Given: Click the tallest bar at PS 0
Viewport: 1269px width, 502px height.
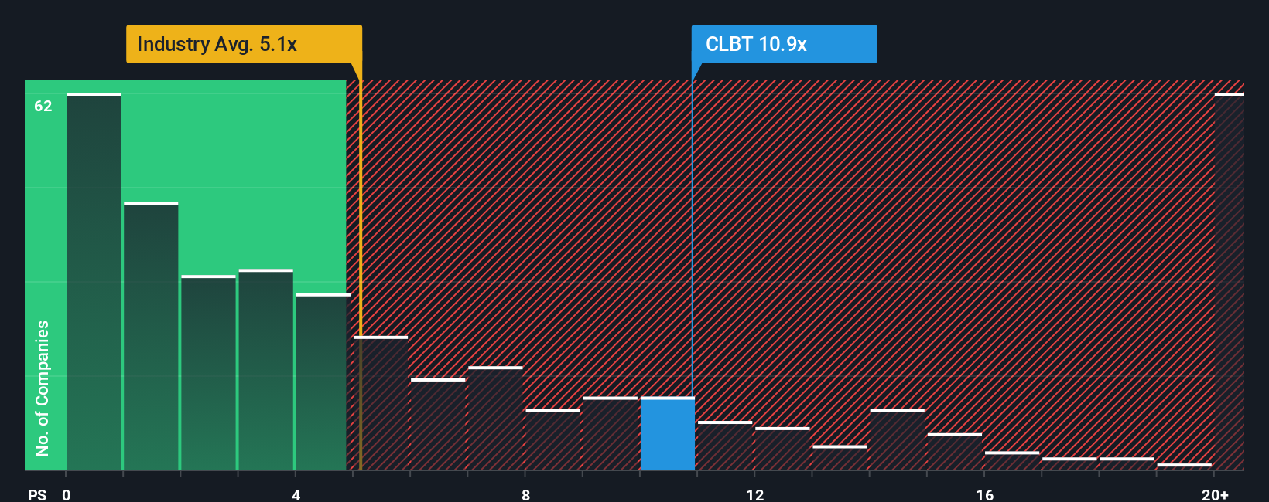Looking at the screenshot, I should pyautogui.click(x=94, y=281).
